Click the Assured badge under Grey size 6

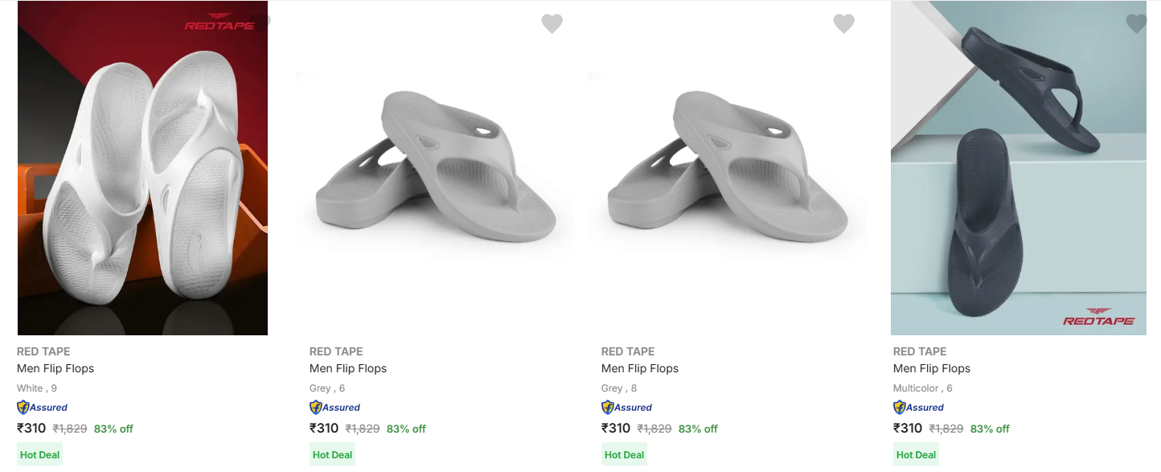(334, 408)
